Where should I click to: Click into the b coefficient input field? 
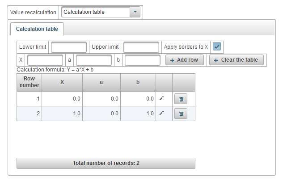pyautogui.click(x=142, y=60)
